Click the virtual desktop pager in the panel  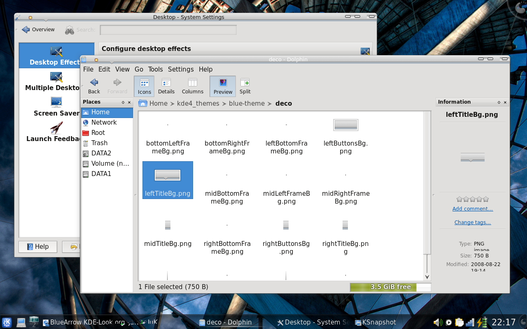[34, 322]
